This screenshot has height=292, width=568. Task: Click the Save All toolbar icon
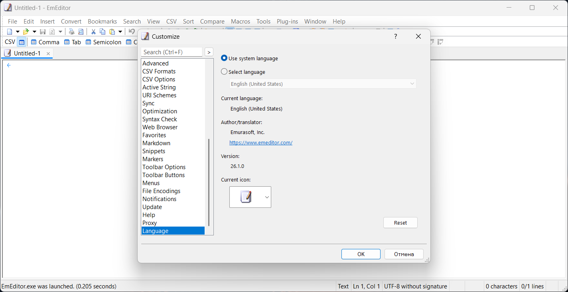(x=52, y=32)
